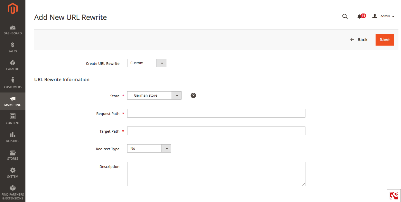Open the Dashboard sidebar section
The image size is (401, 202).
pos(13,30)
